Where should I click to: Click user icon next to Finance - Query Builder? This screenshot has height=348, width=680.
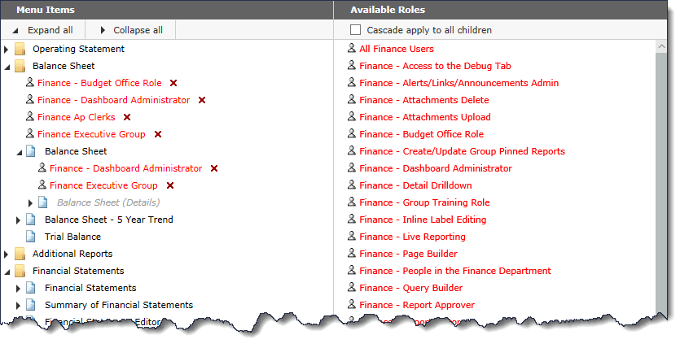pos(352,288)
